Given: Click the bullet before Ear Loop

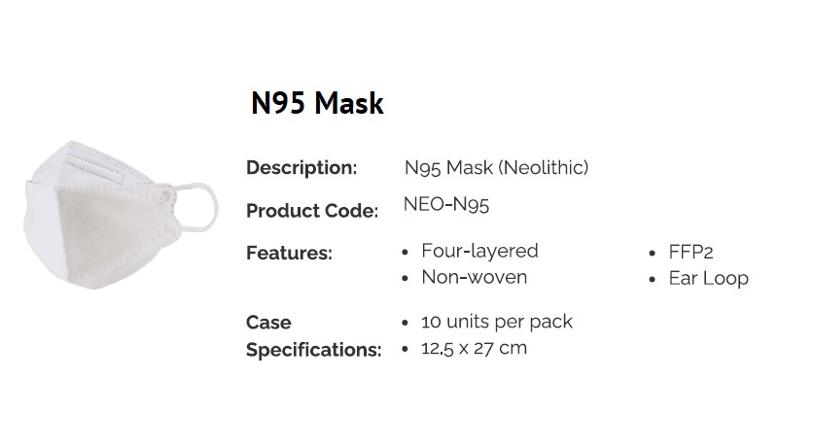Looking at the screenshot, I should (x=653, y=280).
